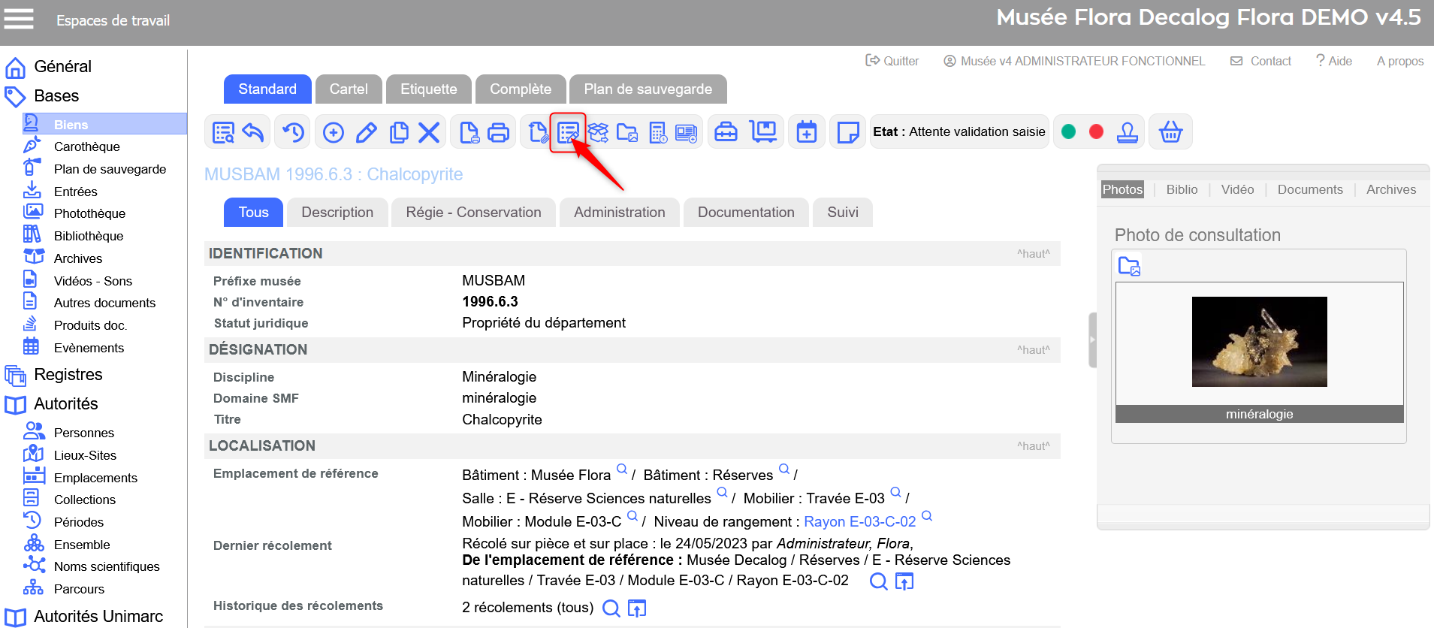This screenshot has width=1434, height=628.
Task: Jump up using IDENTIFICATION ^haut^ link
Action: point(1033,254)
